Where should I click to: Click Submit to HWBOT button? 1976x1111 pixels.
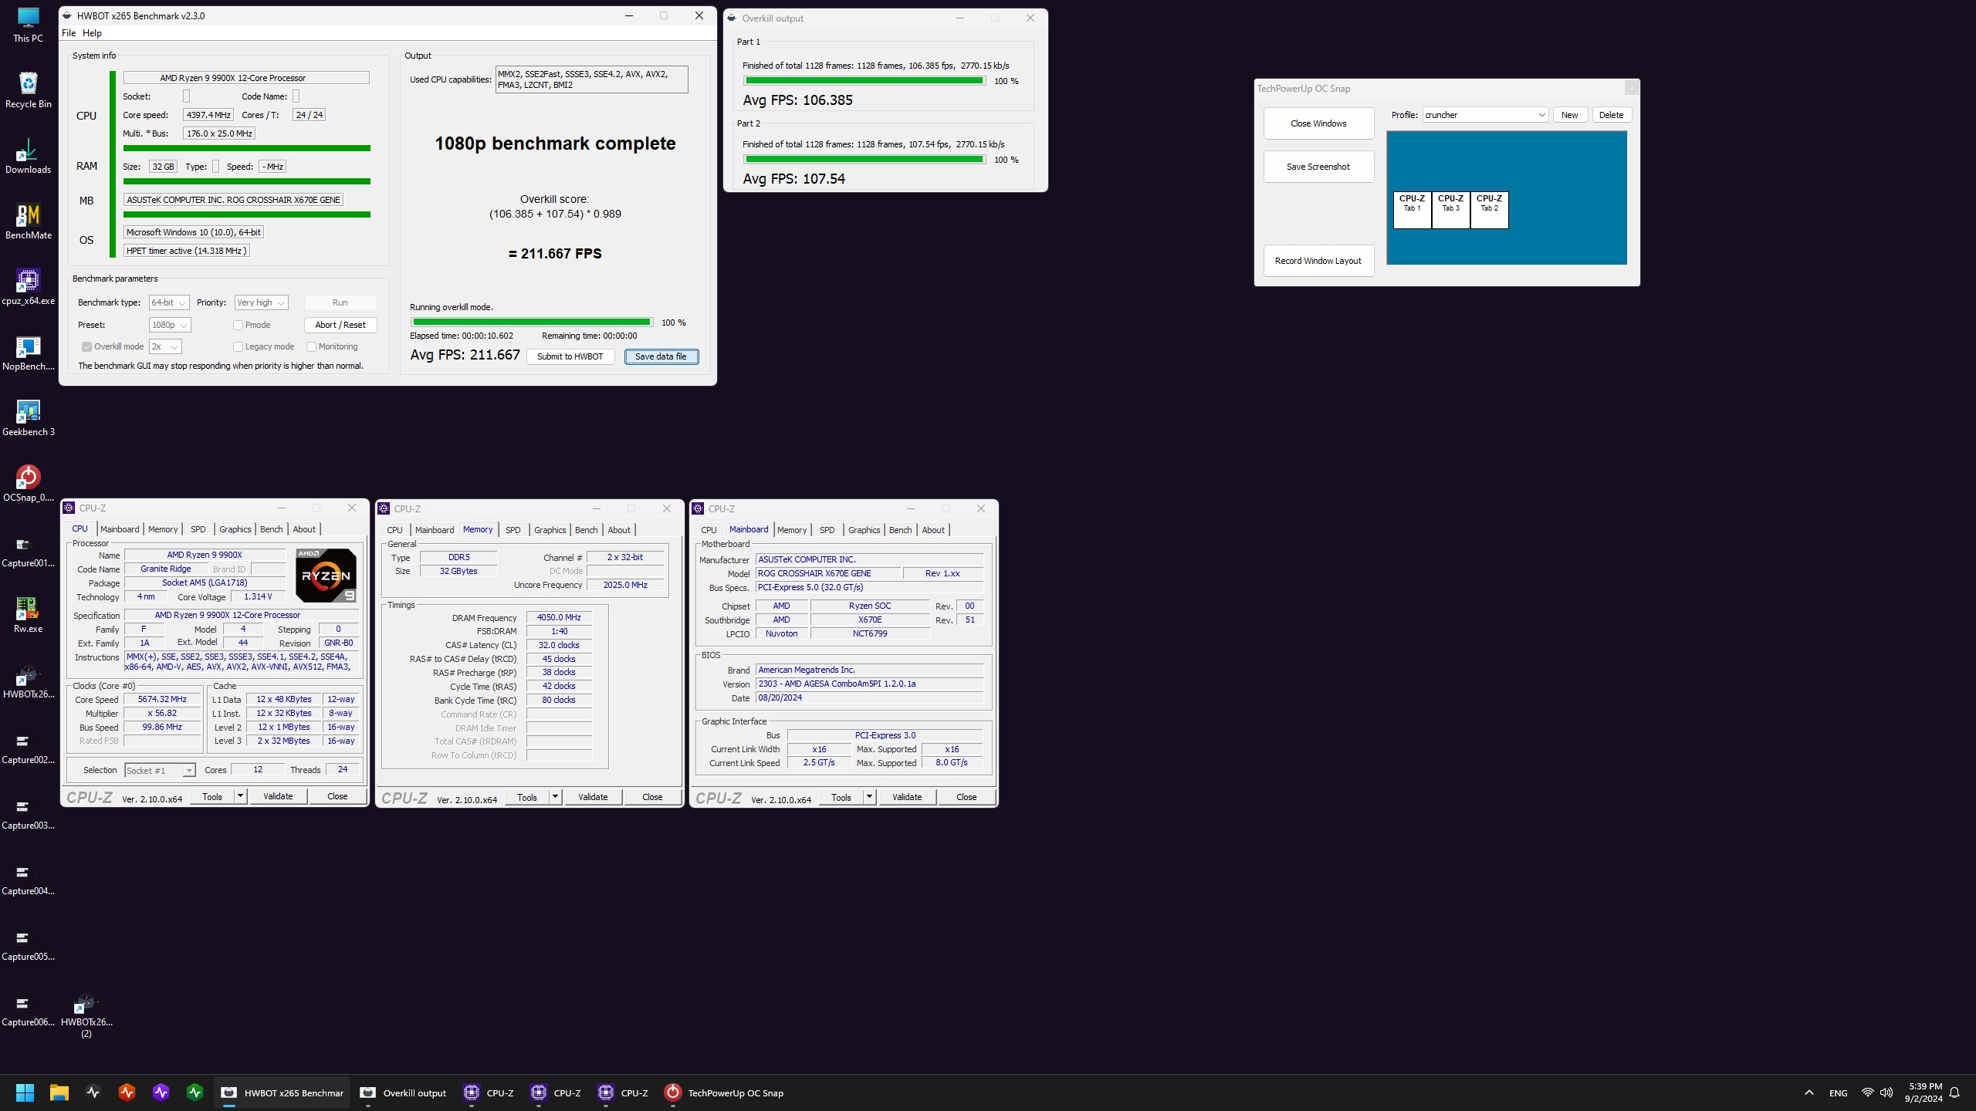pos(570,356)
